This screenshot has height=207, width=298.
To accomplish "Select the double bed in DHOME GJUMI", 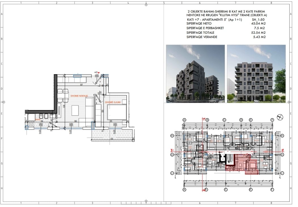I will click(x=117, y=113).
